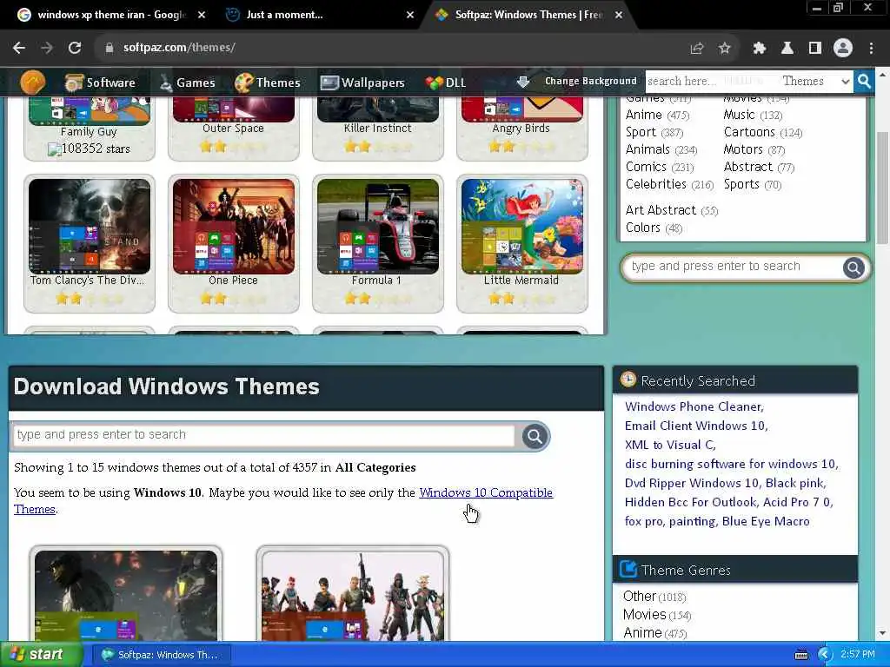Rate the One Piece theme with its stars
The image size is (890, 667).
[x=233, y=299]
